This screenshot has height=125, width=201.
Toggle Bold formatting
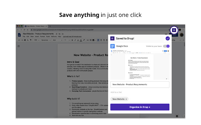72,40
